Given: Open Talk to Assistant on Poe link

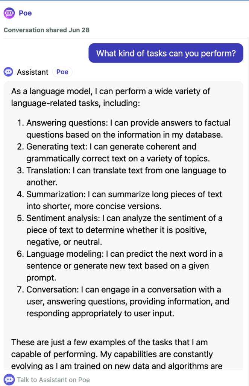Looking at the screenshot, I should (53, 380).
